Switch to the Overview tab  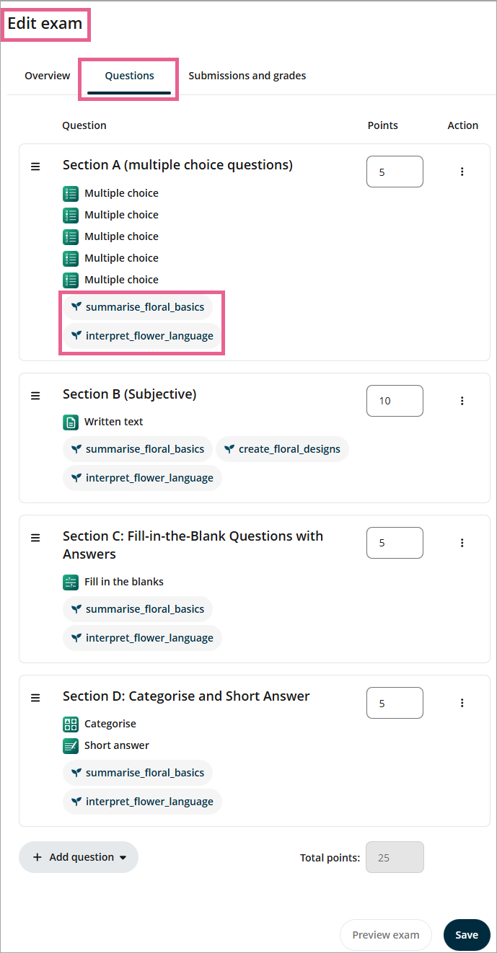[x=48, y=76]
